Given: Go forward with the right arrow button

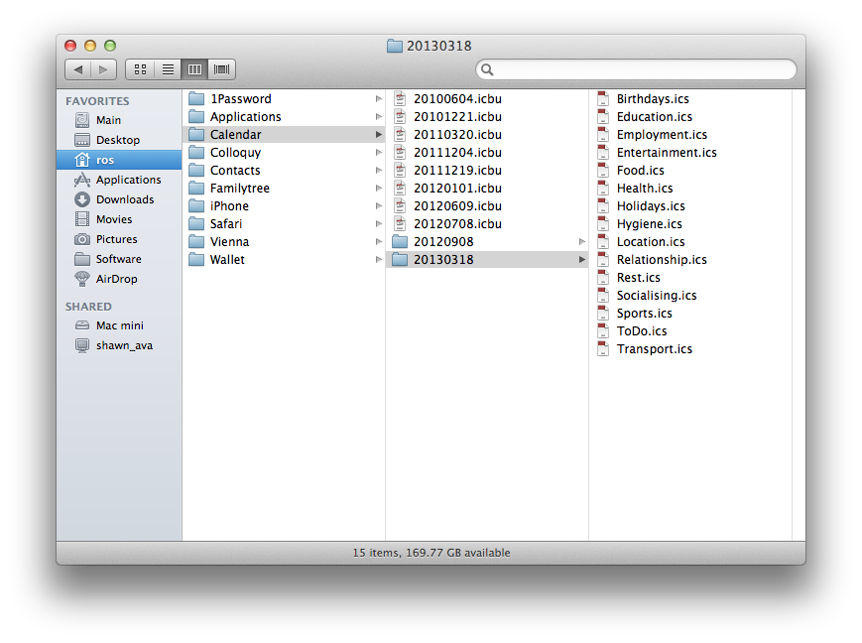Looking at the screenshot, I should click(103, 69).
